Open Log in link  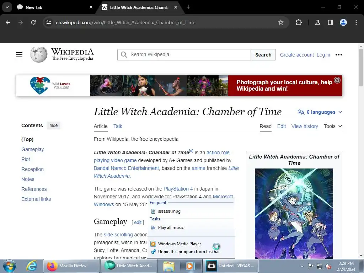click(323, 55)
